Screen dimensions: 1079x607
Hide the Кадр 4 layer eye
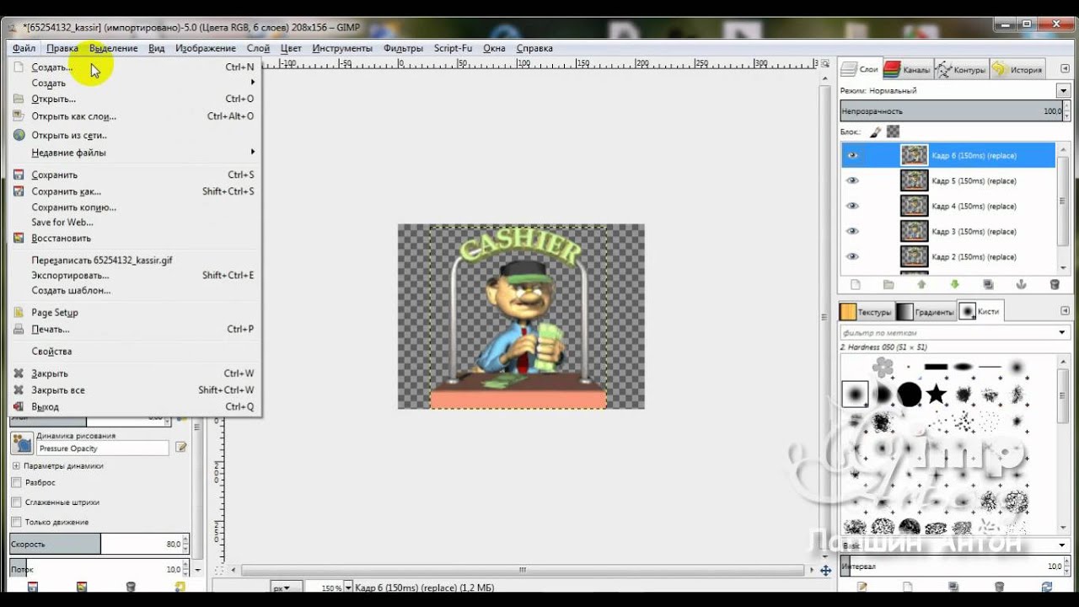pos(852,206)
